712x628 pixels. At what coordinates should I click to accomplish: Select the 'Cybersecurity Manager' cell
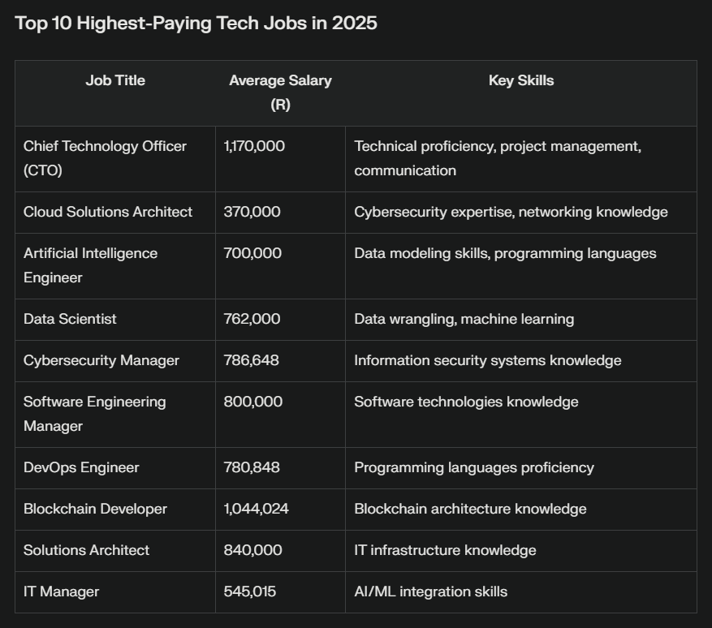[x=101, y=360]
